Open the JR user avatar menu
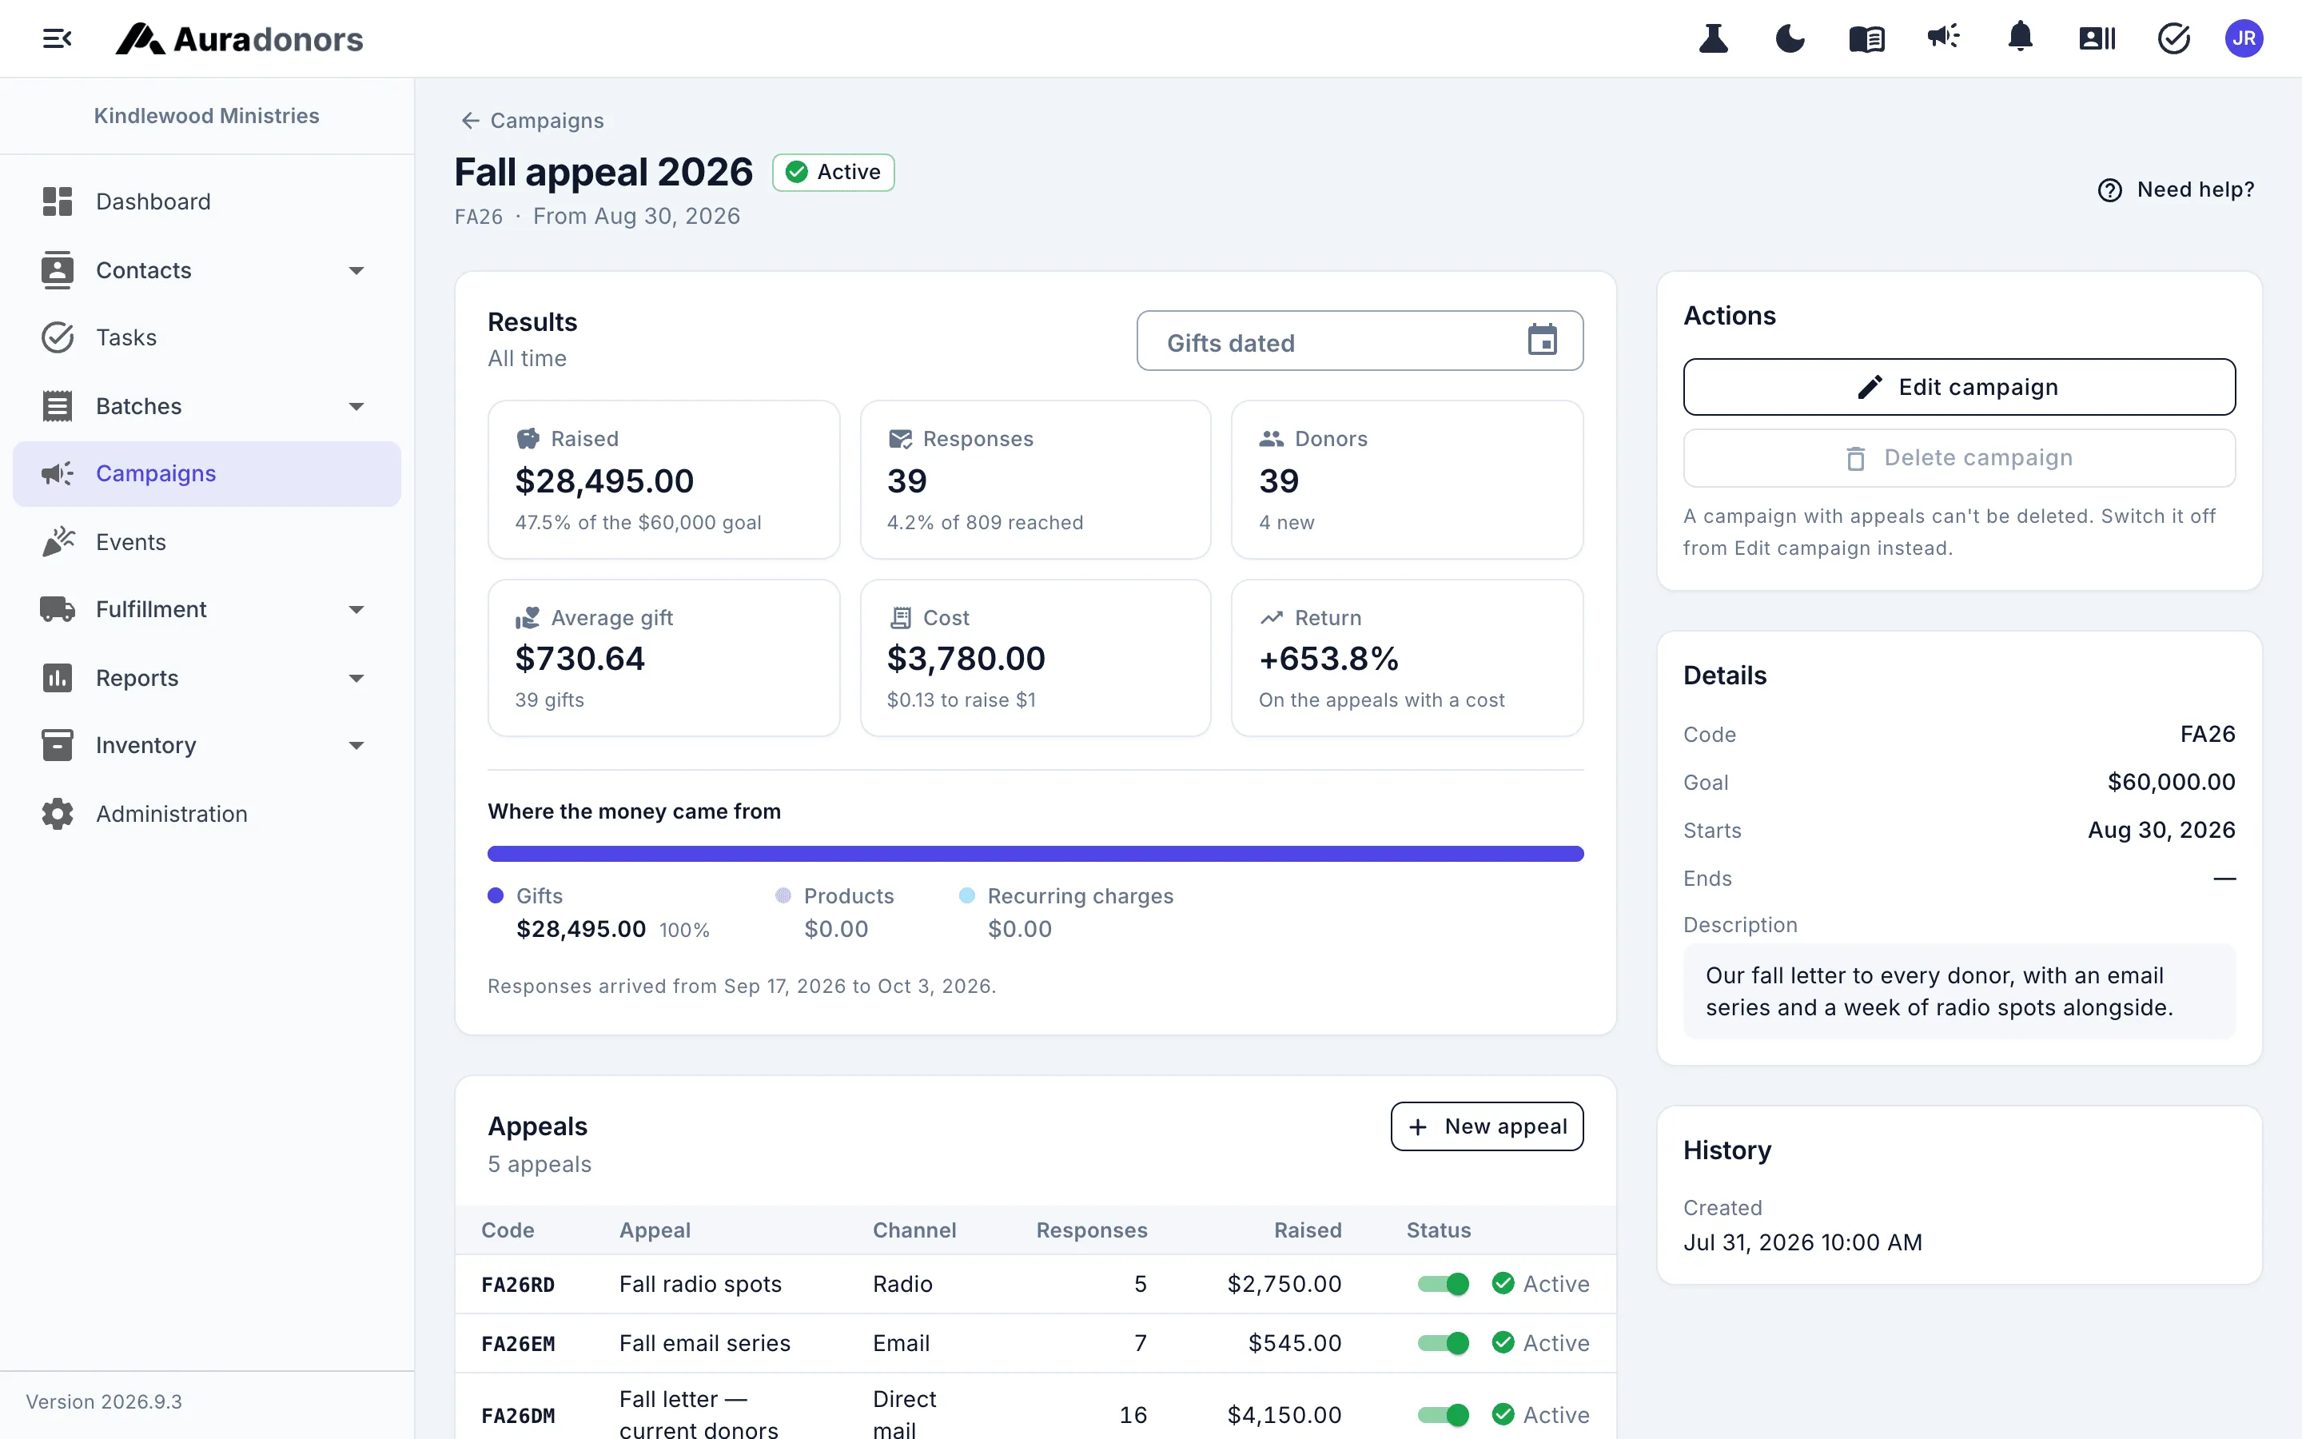 [2244, 39]
